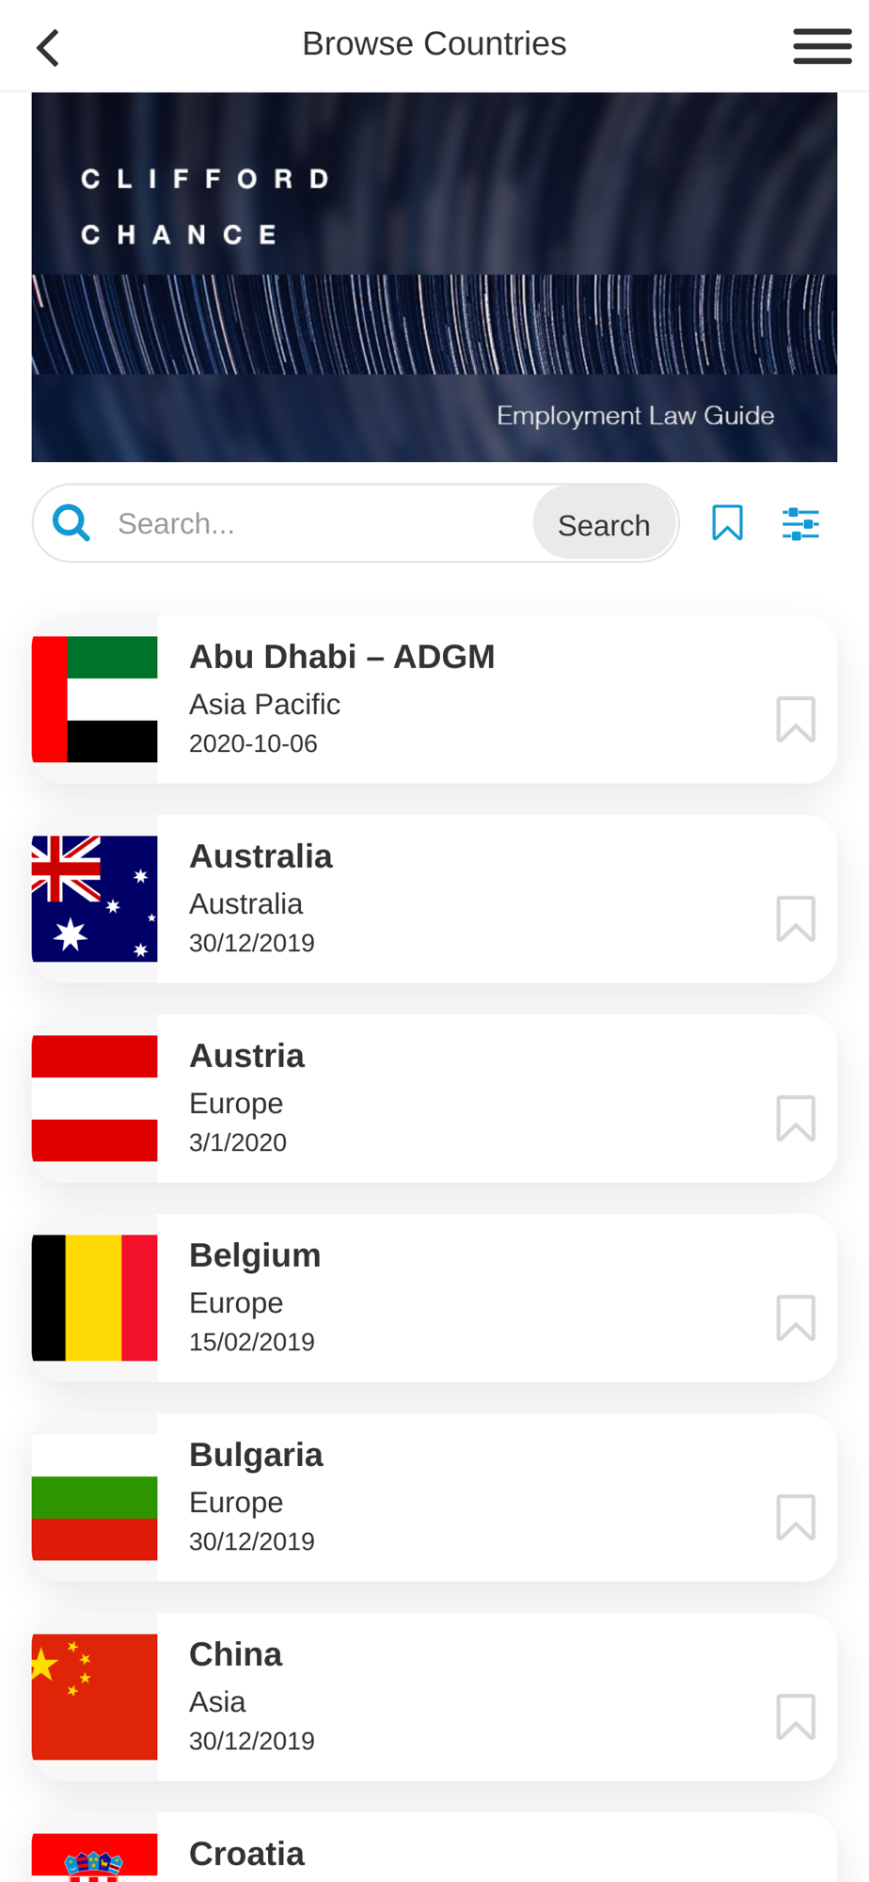Focus the Search... text field
The height and width of the screenshot is (1882, 869).
[x=320, y=523]
